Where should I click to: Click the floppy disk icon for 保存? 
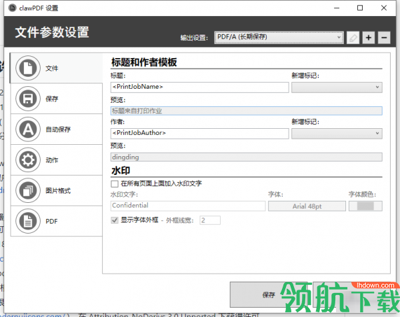coord(28,99)
